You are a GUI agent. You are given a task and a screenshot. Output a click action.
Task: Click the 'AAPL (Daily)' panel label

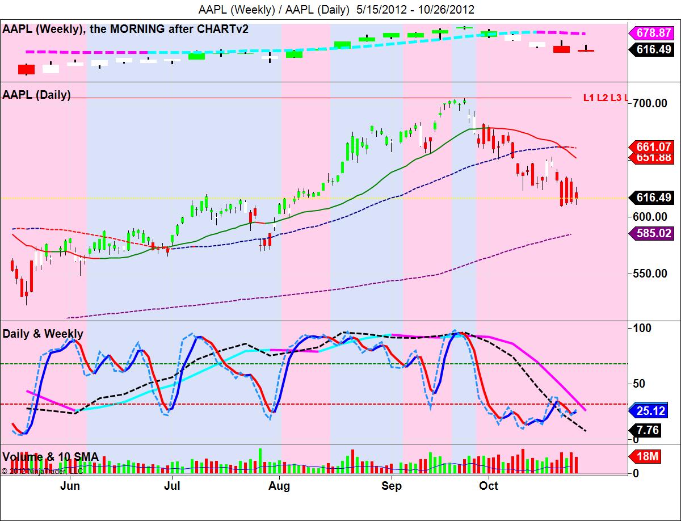click(x=37, y=95)
